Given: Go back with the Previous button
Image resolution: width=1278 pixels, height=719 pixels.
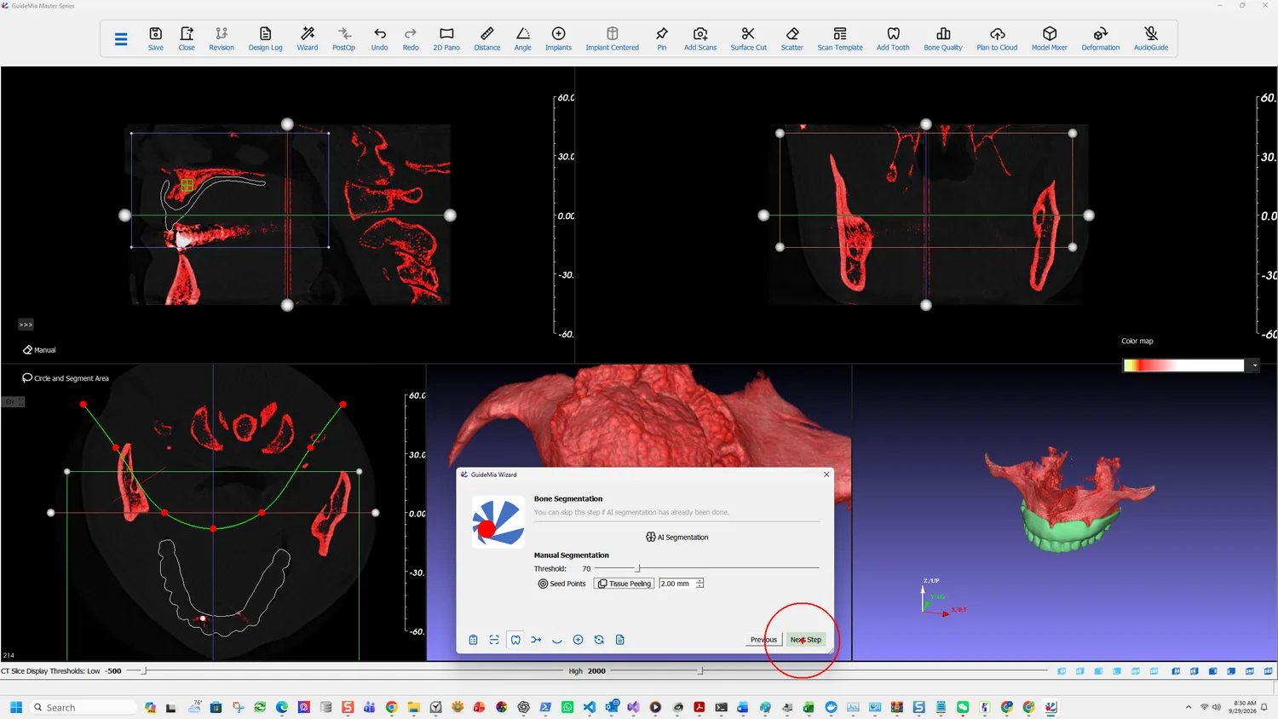Looking at the screenshot, I should (x=763, y=640).
